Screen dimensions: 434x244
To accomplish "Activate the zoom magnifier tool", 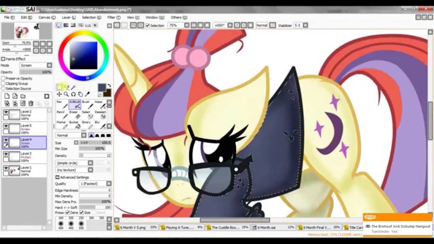I will point(66,94).
